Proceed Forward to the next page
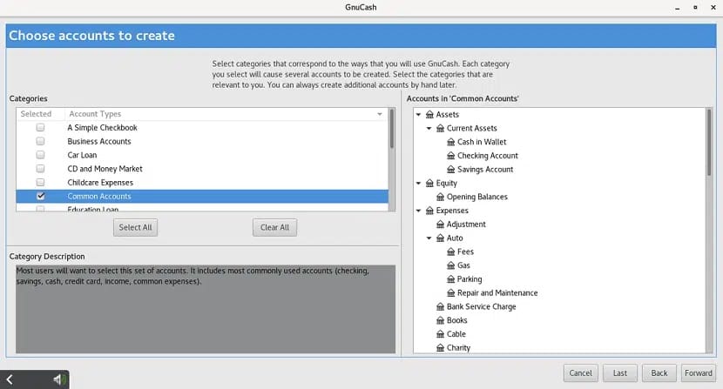The width and height of the screenshot is (723, 389). (699, 372)
